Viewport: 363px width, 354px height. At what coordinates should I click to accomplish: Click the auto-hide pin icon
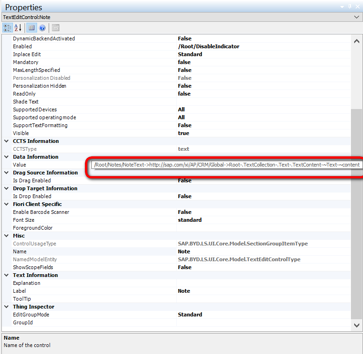tap(350, 6)
